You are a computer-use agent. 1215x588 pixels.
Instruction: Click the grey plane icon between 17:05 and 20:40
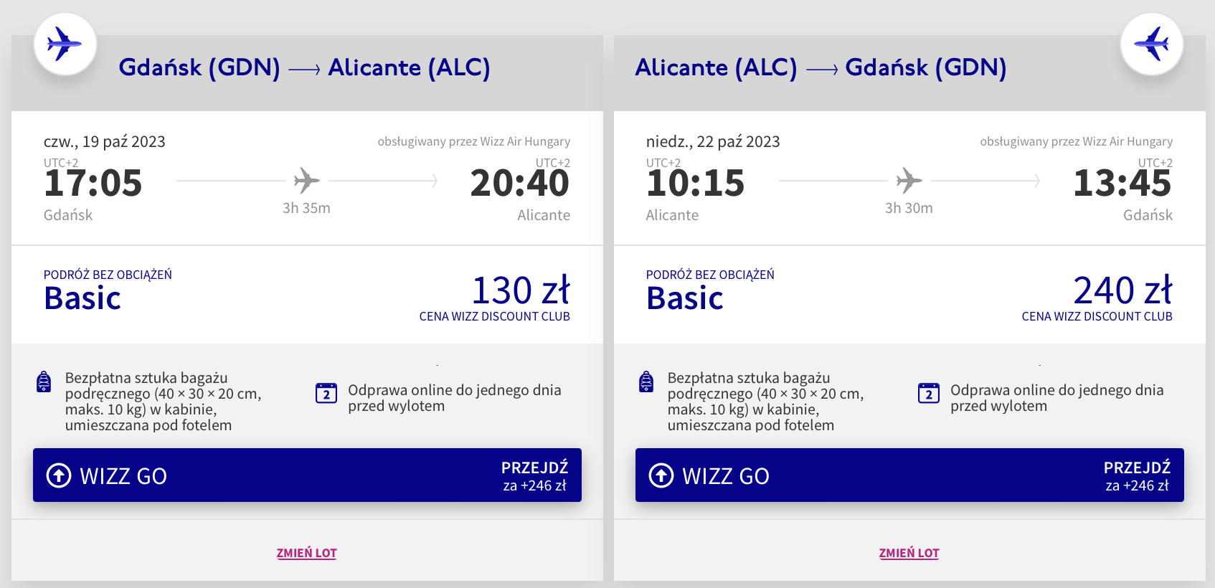click(306, 181)
